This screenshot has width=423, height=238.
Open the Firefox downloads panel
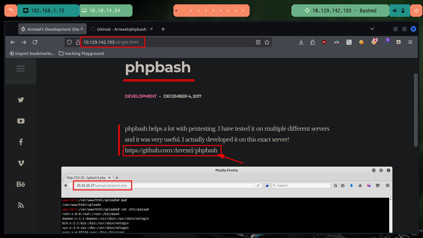tap(301, 42)
